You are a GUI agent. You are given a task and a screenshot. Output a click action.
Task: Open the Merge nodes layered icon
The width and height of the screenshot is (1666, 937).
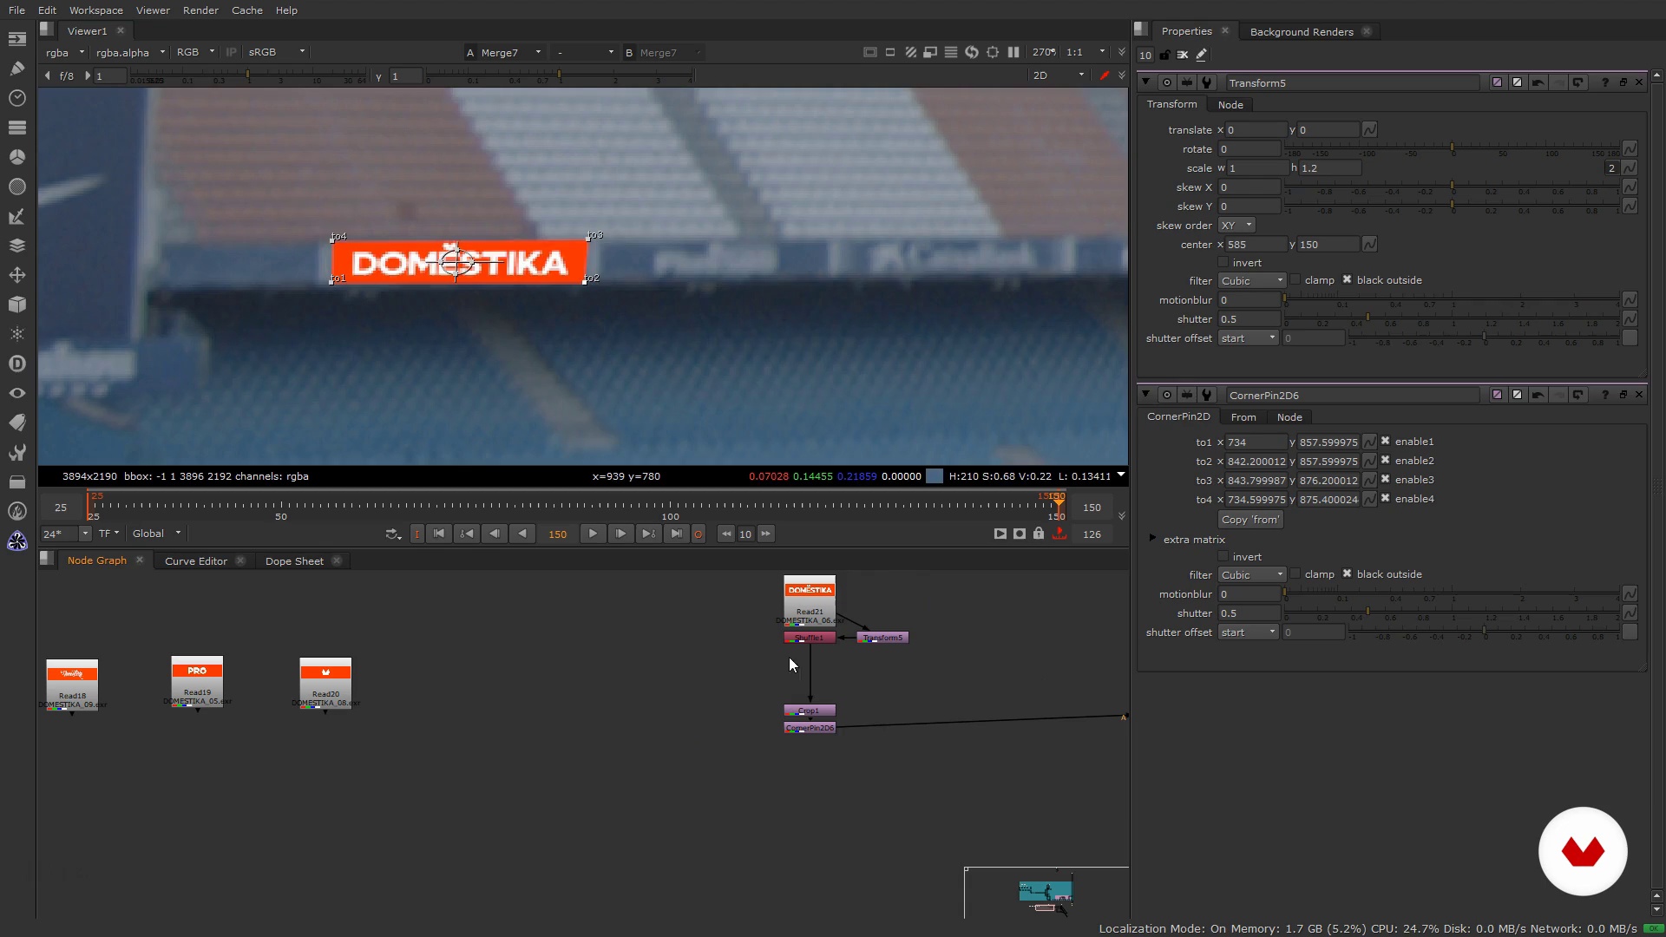pyautogui.click(x=16, y=246)
